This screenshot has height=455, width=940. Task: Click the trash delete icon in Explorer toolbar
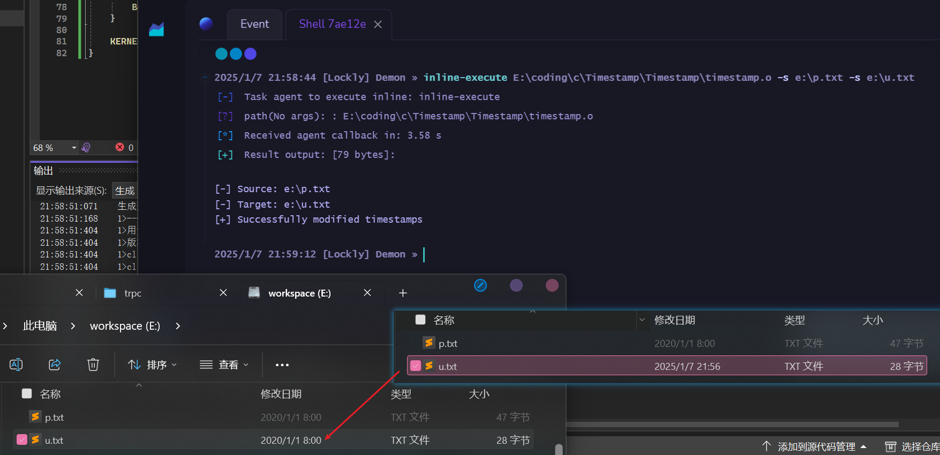pyautogui.click(x=93, y=365)
